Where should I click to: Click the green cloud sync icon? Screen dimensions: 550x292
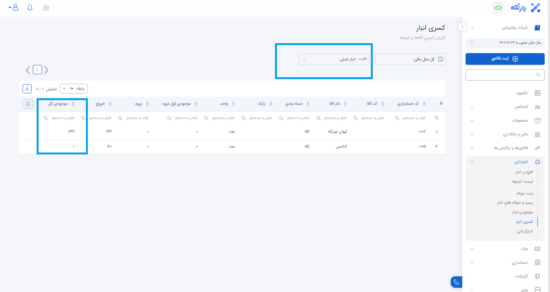coord(498,8)
